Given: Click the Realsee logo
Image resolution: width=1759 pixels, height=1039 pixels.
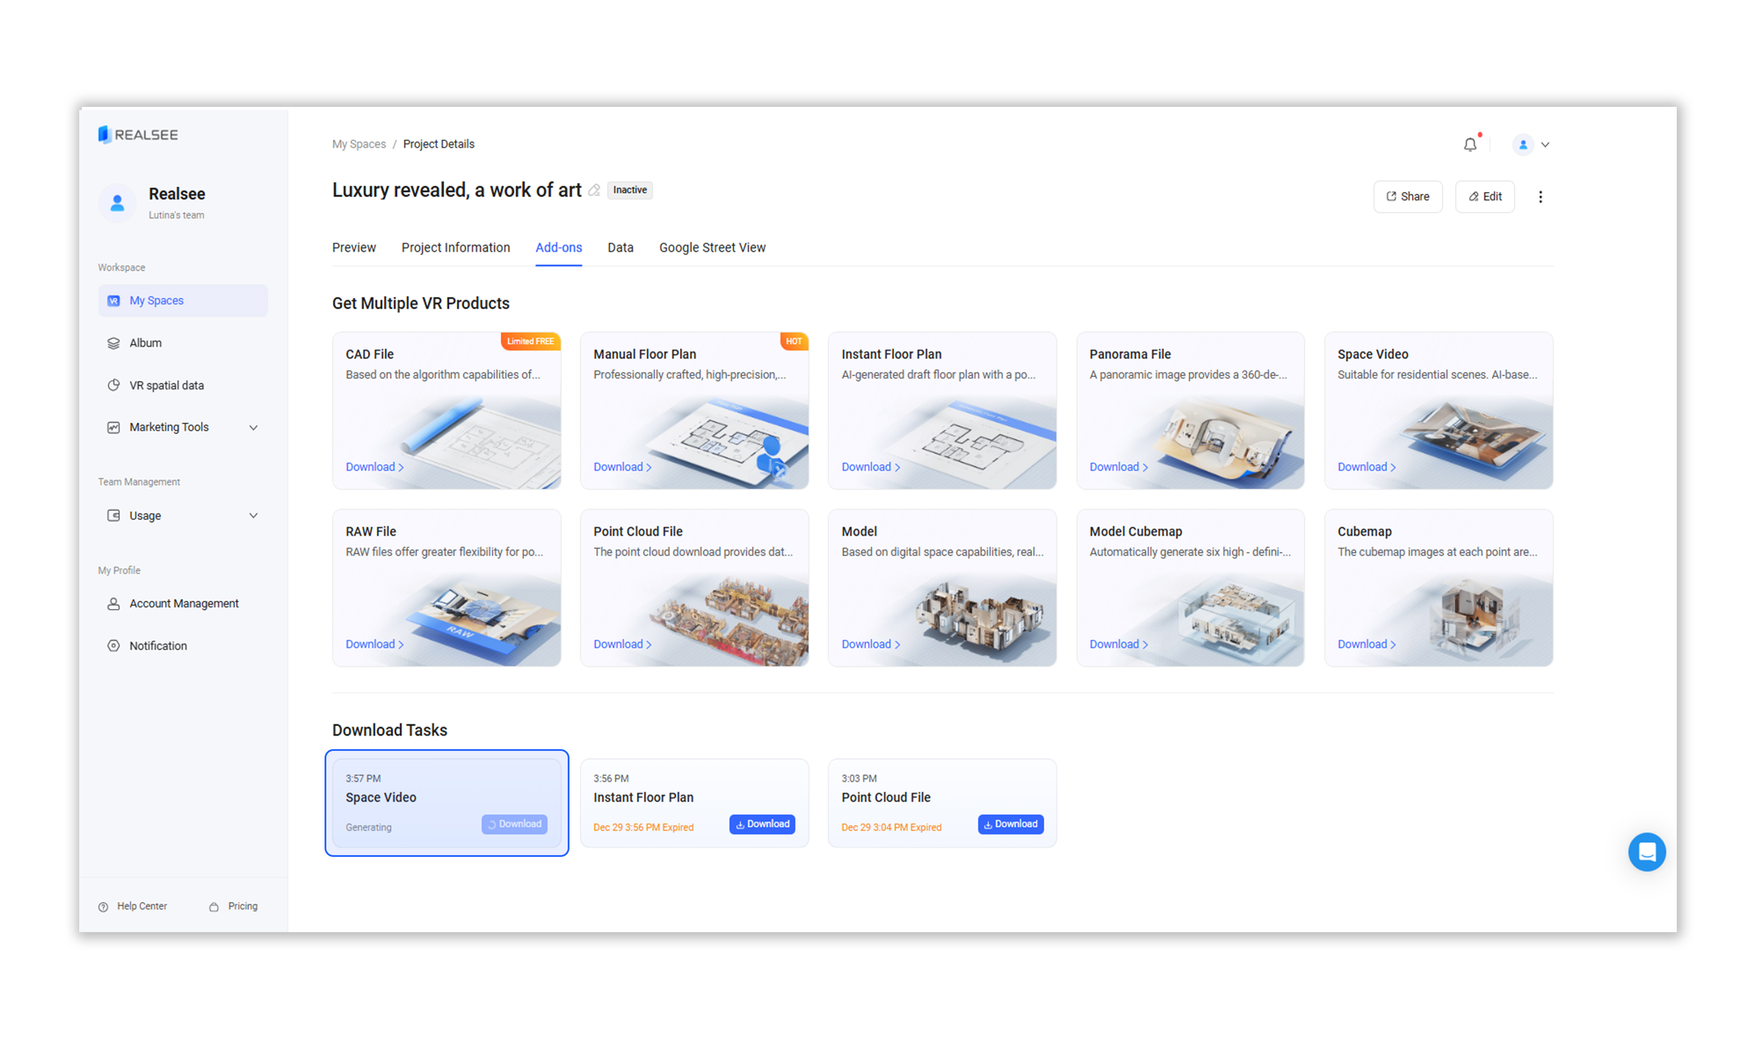Looking at the screenshot, I should click(138, 135).
